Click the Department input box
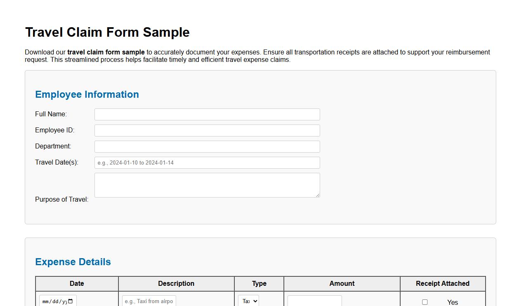The image size is (521, 306). point(207,146)
